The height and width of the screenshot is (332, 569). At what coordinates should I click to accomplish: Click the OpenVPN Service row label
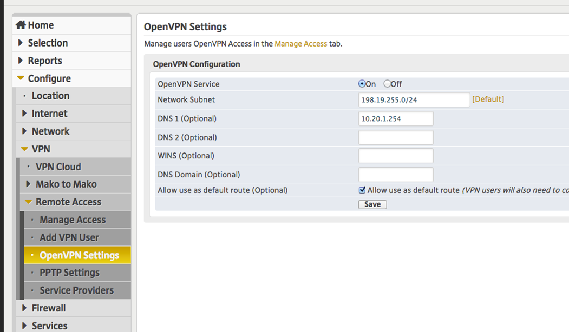click(188, 84)
